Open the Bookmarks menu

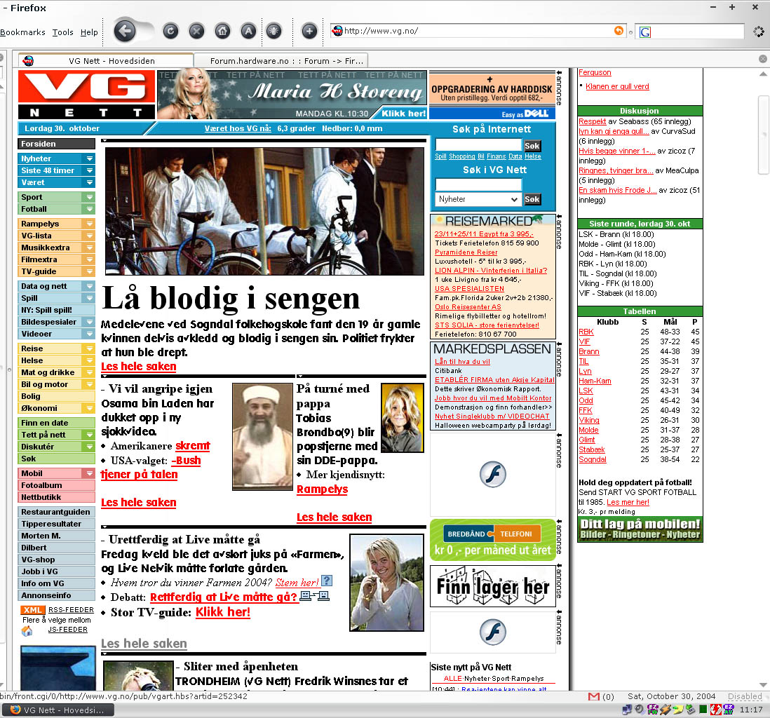[x=22, y=32]
